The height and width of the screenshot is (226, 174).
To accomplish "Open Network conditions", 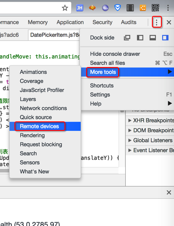I will (x=45, y=108).
